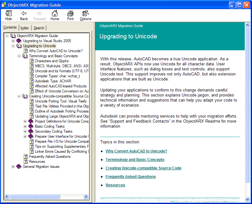Go back using the Back arrow

[24, 15]
